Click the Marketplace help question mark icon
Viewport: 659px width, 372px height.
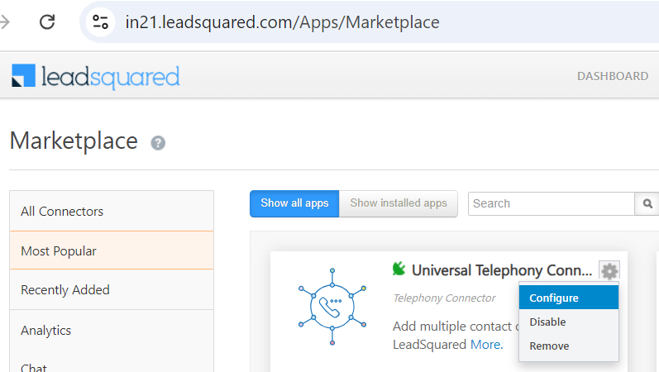coord(158,143)
